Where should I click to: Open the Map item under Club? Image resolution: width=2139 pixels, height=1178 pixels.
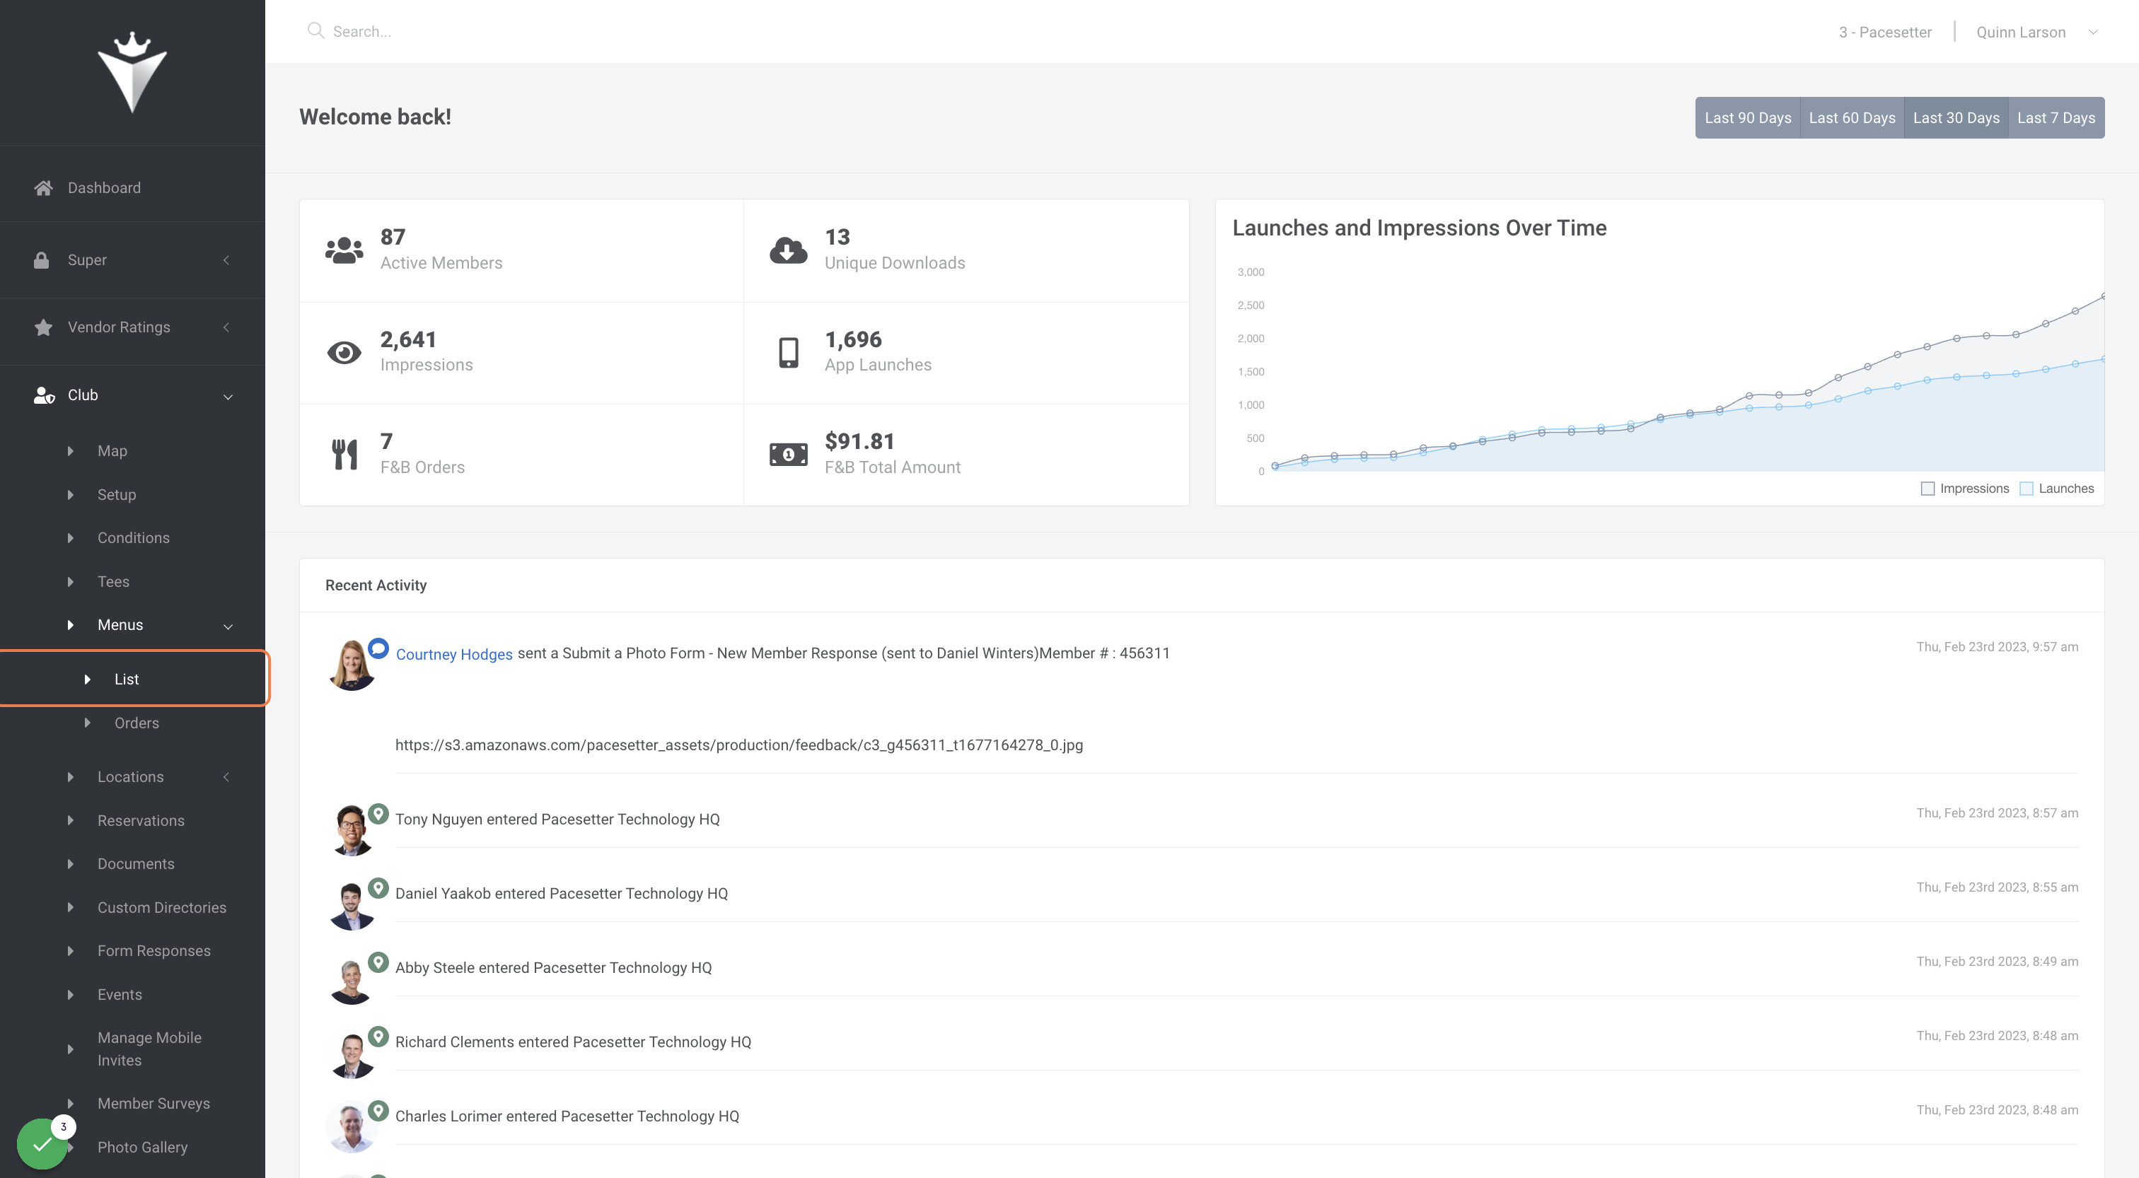[x=112, y=451]
